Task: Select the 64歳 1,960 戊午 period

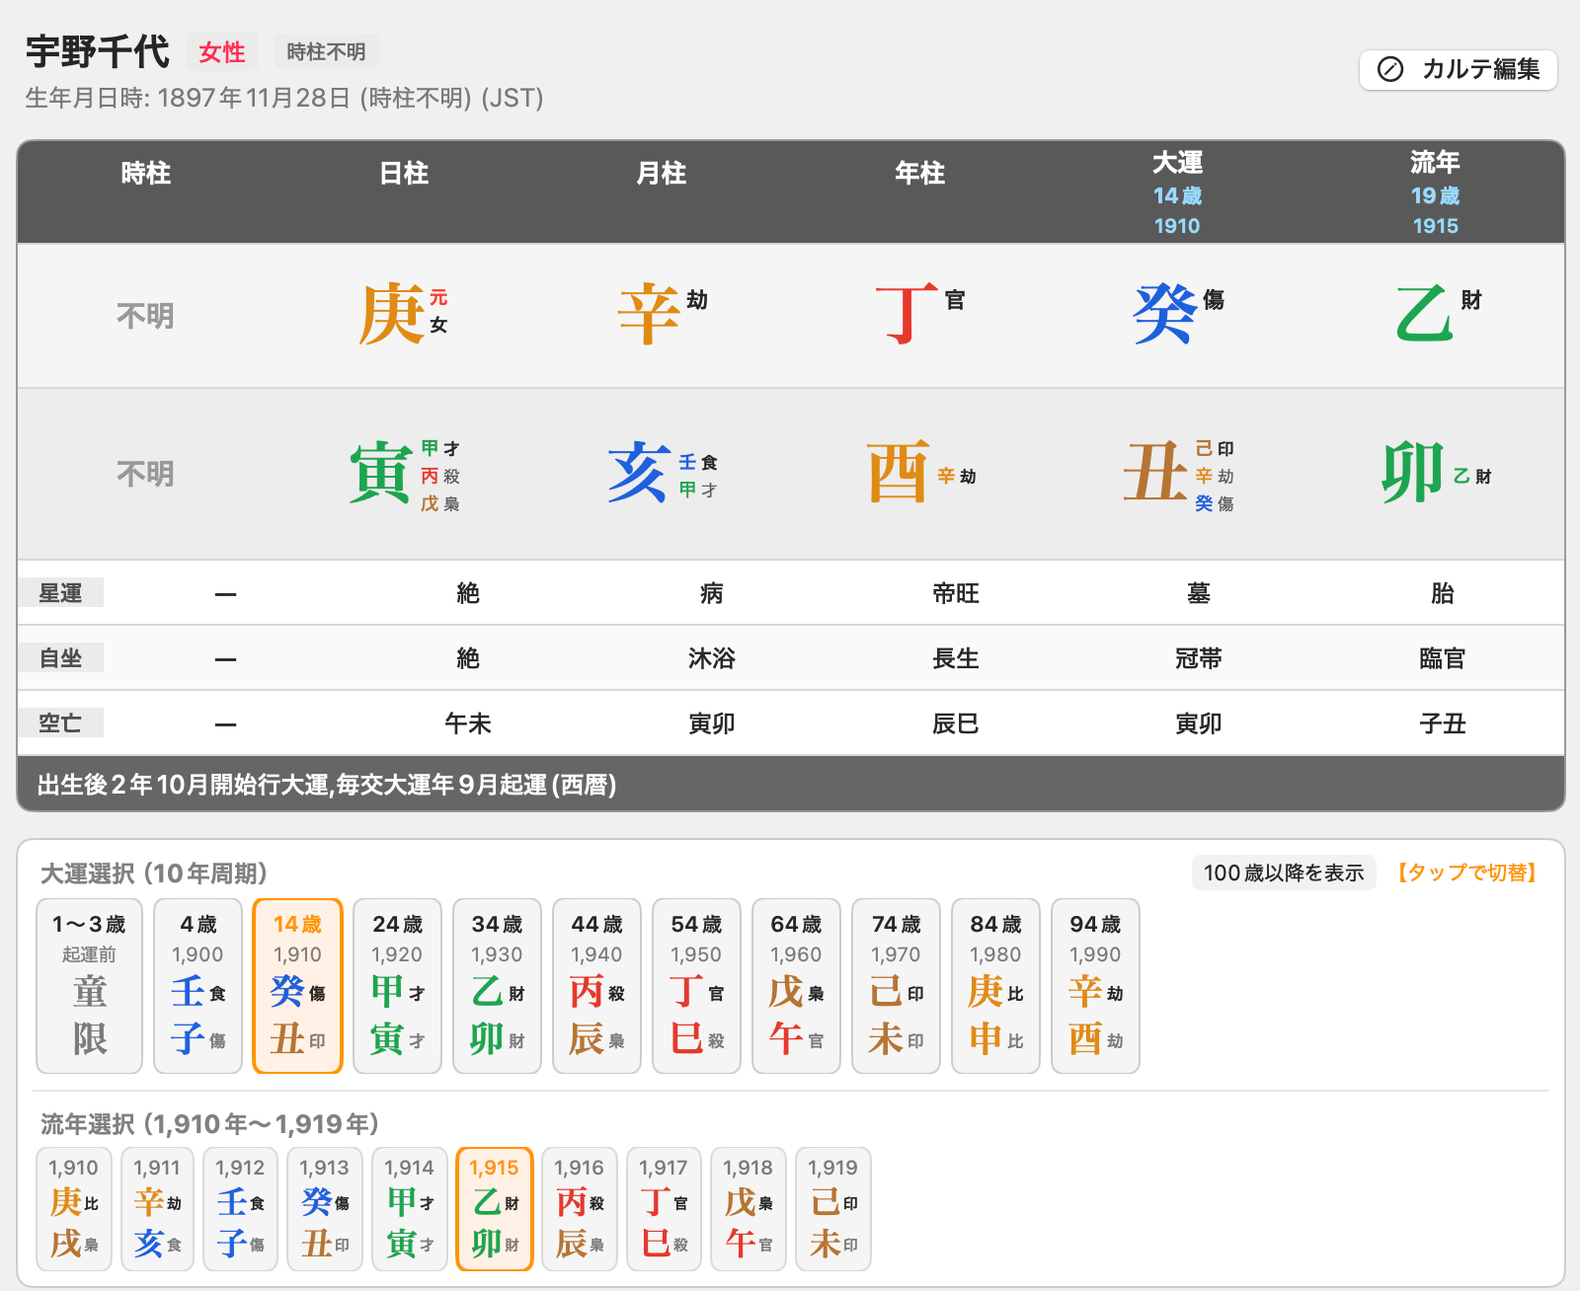Action: (x=797, y=986)
